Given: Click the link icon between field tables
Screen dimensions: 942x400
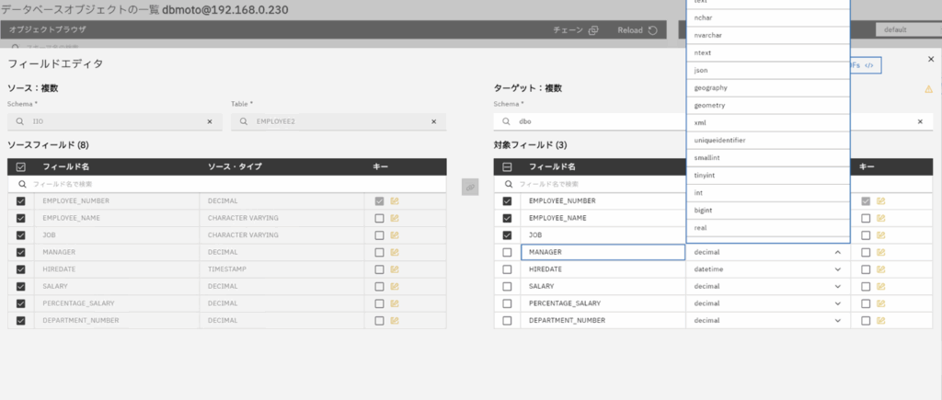Looking at the screenshot, I should 470,187.
